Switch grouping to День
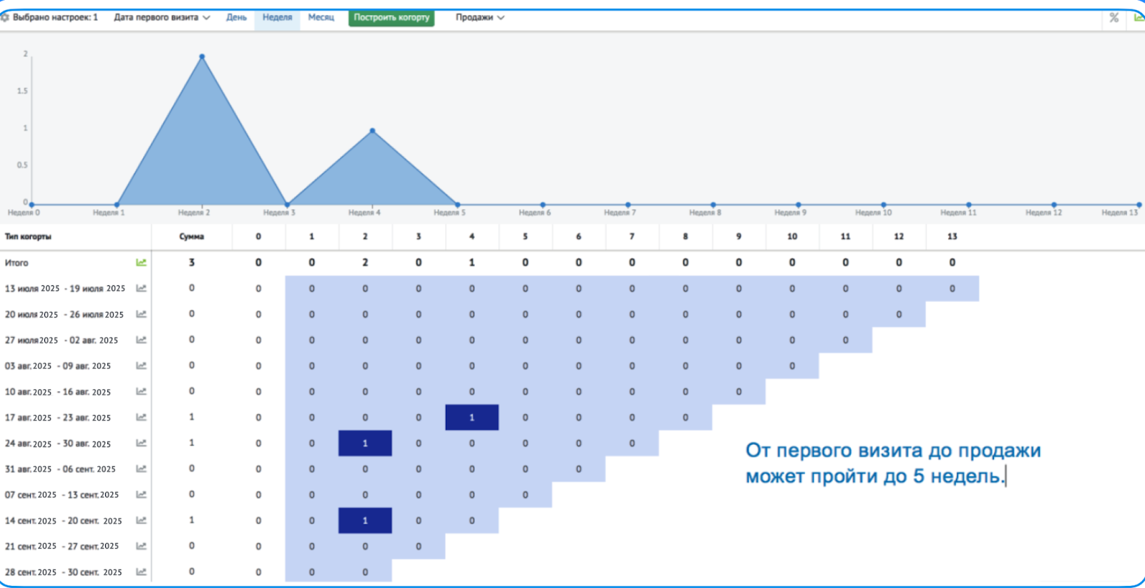 (x=236, y=17)
